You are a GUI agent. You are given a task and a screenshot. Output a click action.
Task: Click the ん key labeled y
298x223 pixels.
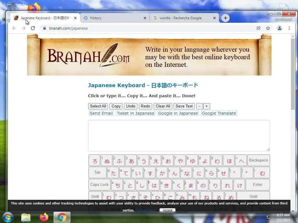tap(174, 172)
